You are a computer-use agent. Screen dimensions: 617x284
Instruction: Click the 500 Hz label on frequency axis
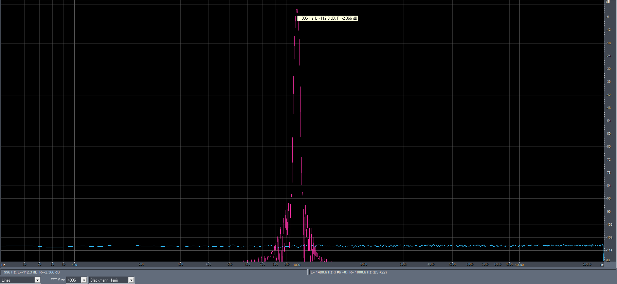point(230,264)
